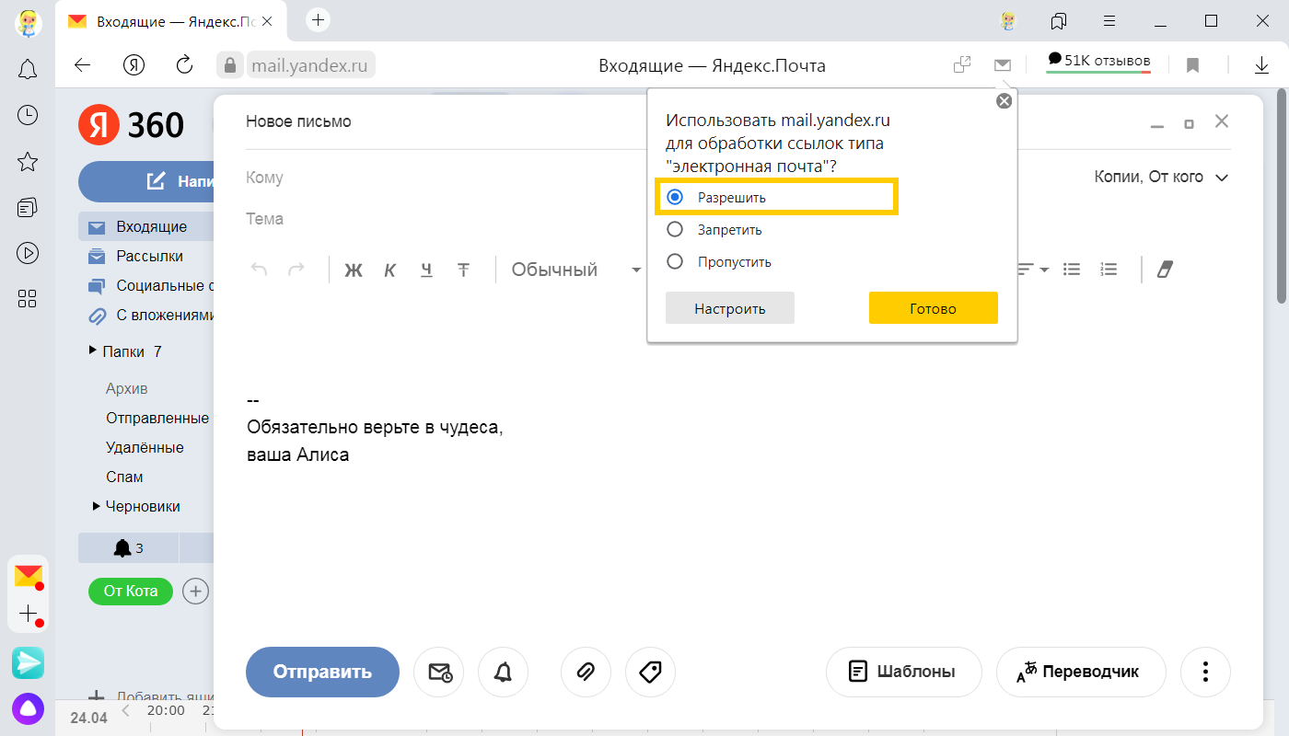Bookmark this page with the flag icon

(1192, 65)
